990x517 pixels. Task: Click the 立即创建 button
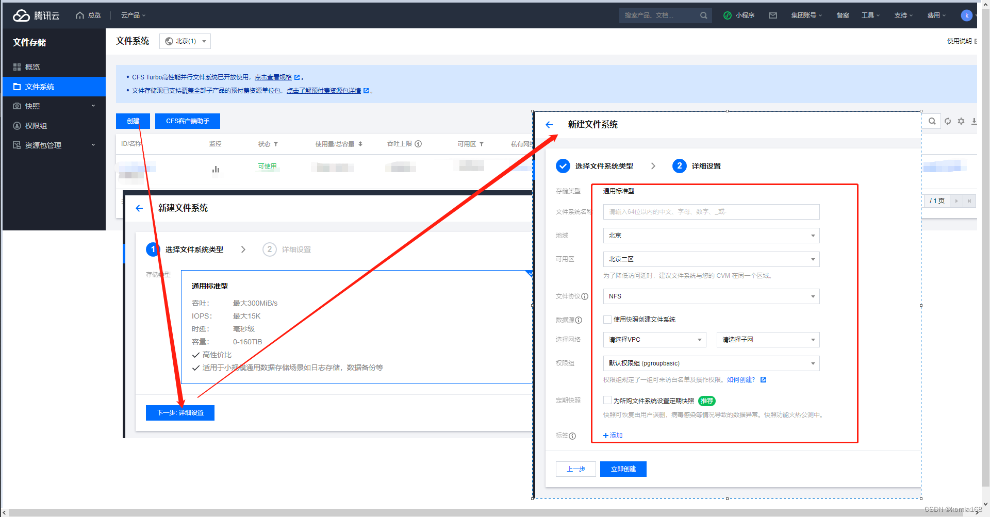tap(623, 469)
